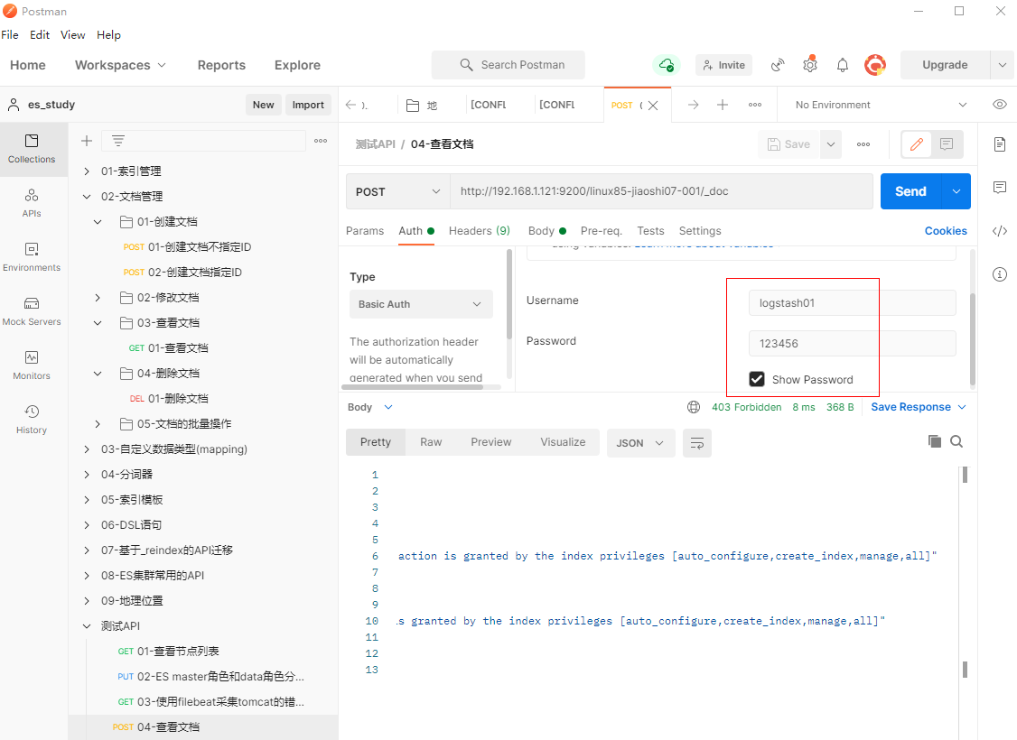Toggle line wrap in response viewer

696,443
